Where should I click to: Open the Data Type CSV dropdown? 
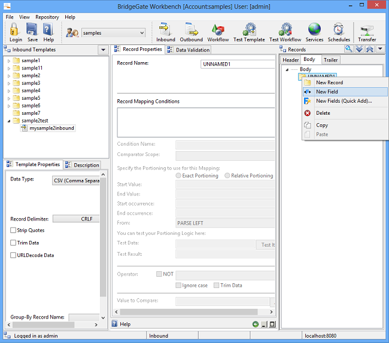click(76, 180)
